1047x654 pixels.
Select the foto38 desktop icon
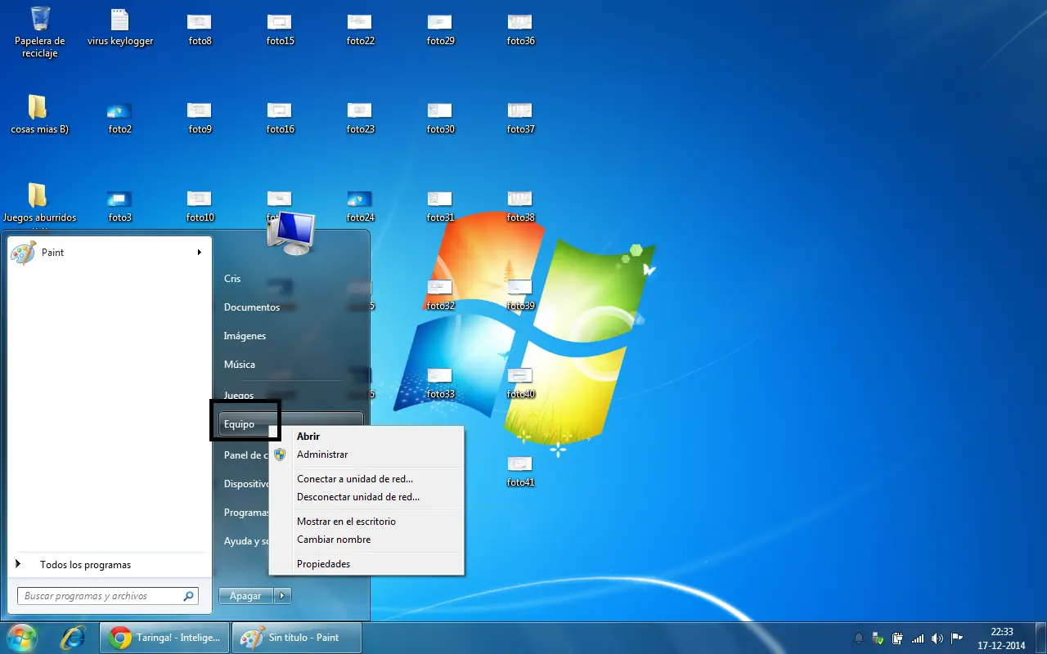(520, 205)
